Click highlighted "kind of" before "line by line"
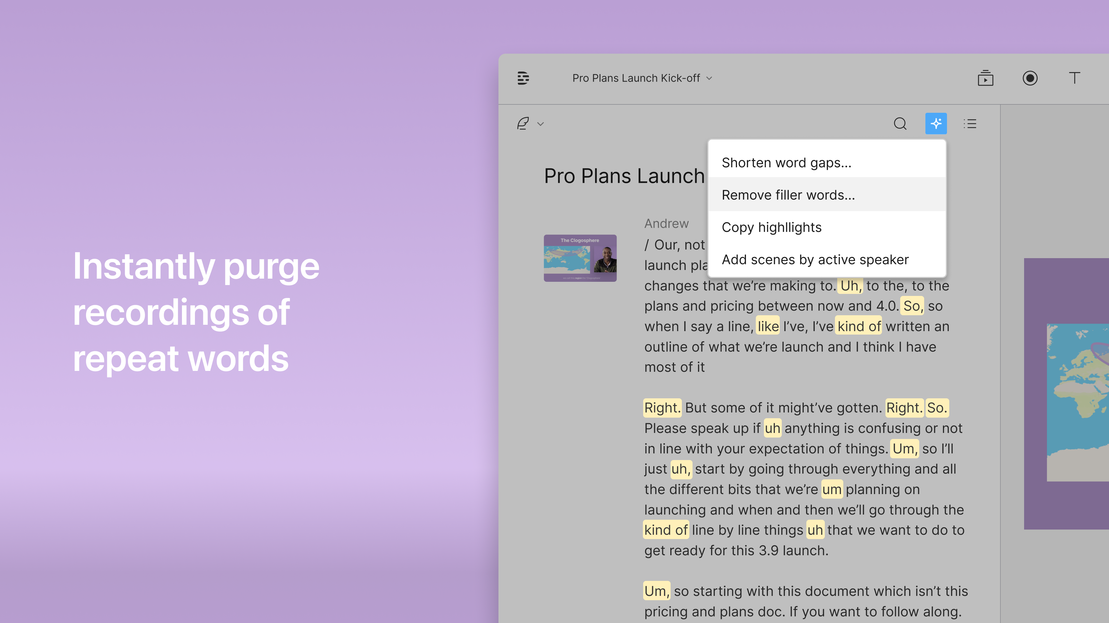Image resolution: width=1109 pixels, height=623 pixels. coord(666,530)
